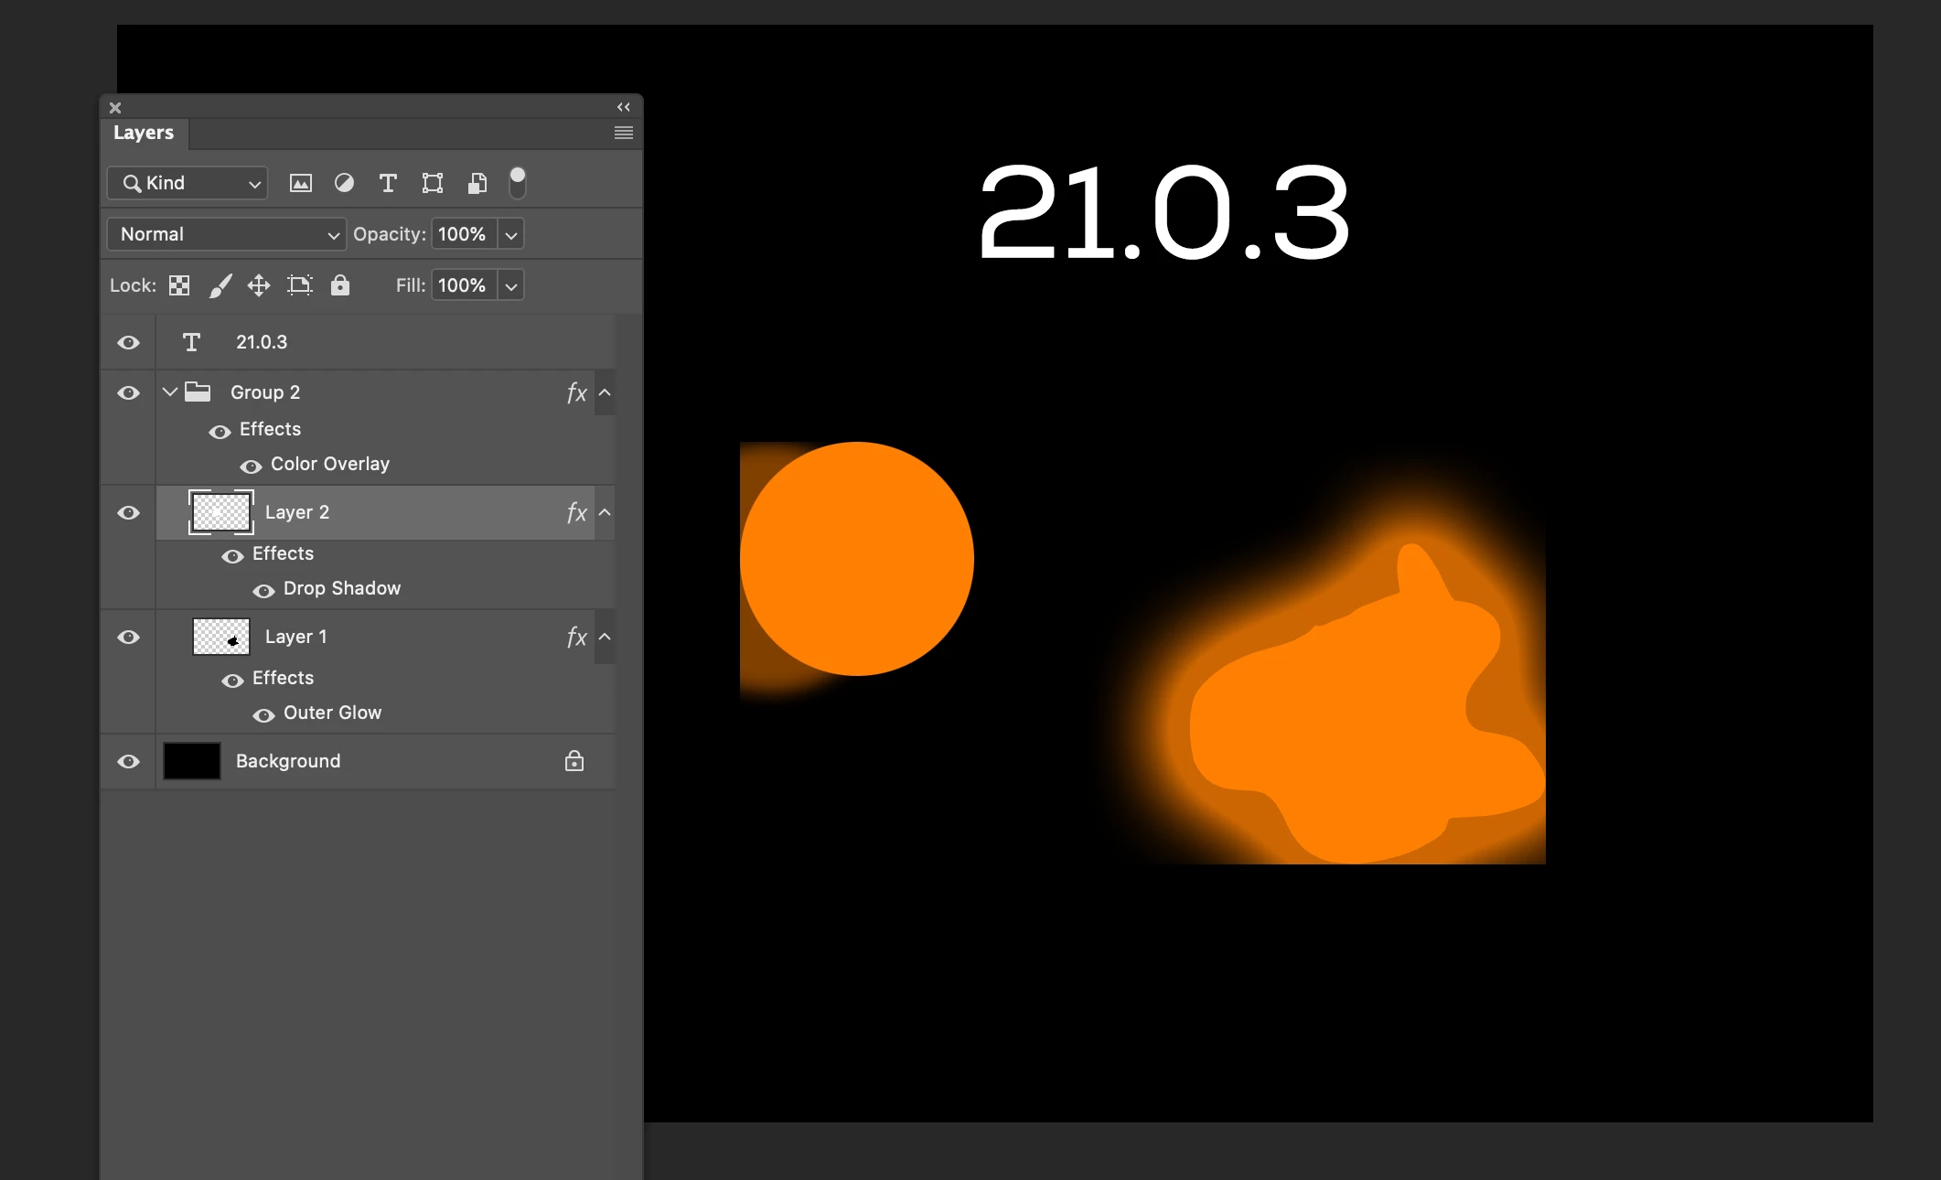Open the Normal blend mode dropdown
Screen dimensions: 1941x1180
click(226, 234)
